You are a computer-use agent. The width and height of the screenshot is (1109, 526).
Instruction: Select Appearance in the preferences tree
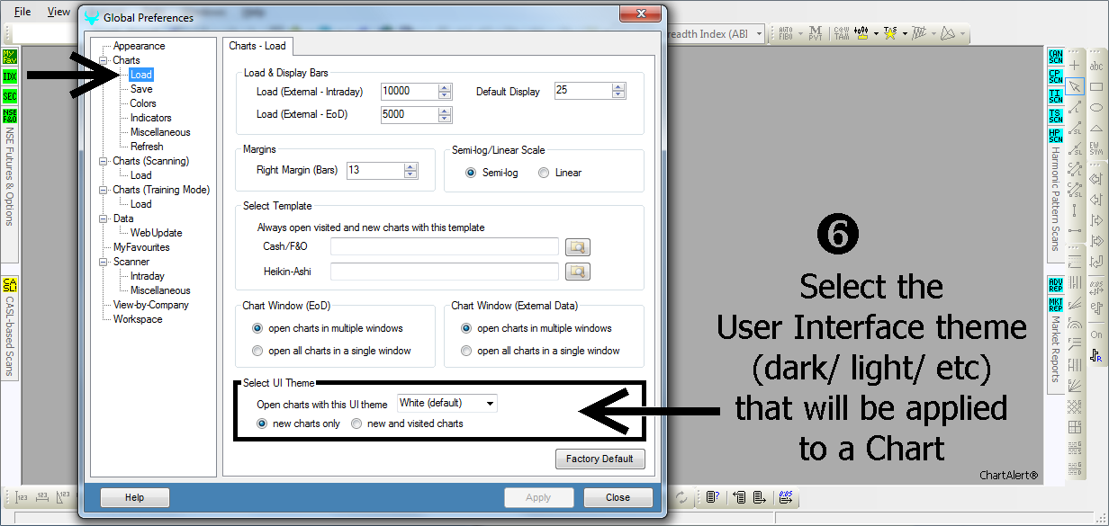tap(139, 46)
